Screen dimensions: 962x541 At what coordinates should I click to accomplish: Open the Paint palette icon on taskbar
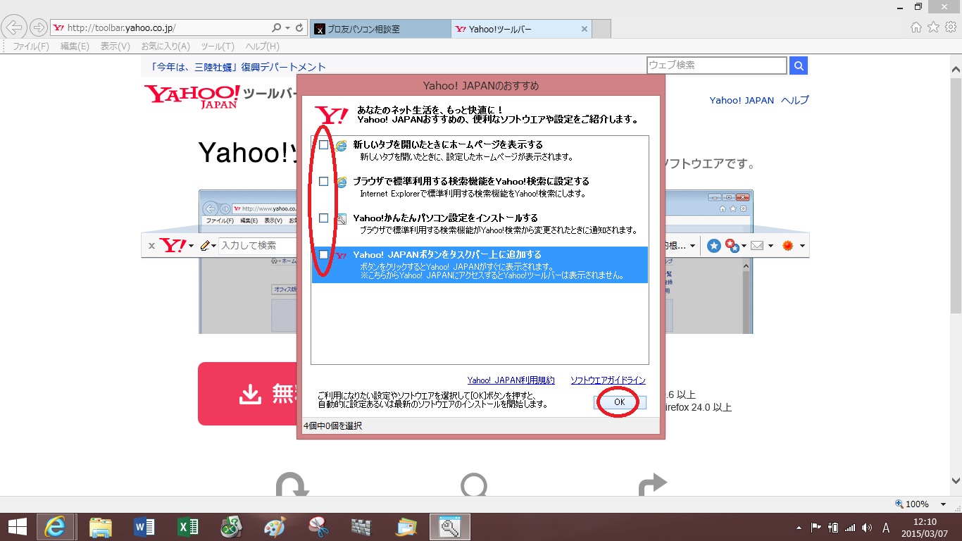point(275,526)
